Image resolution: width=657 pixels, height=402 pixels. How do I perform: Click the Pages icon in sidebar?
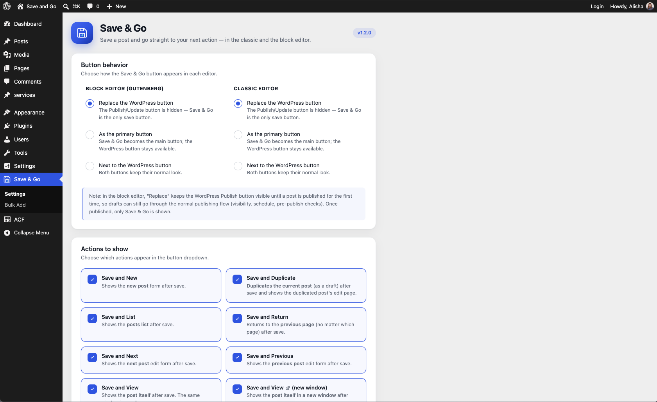(x=7, y=68)
